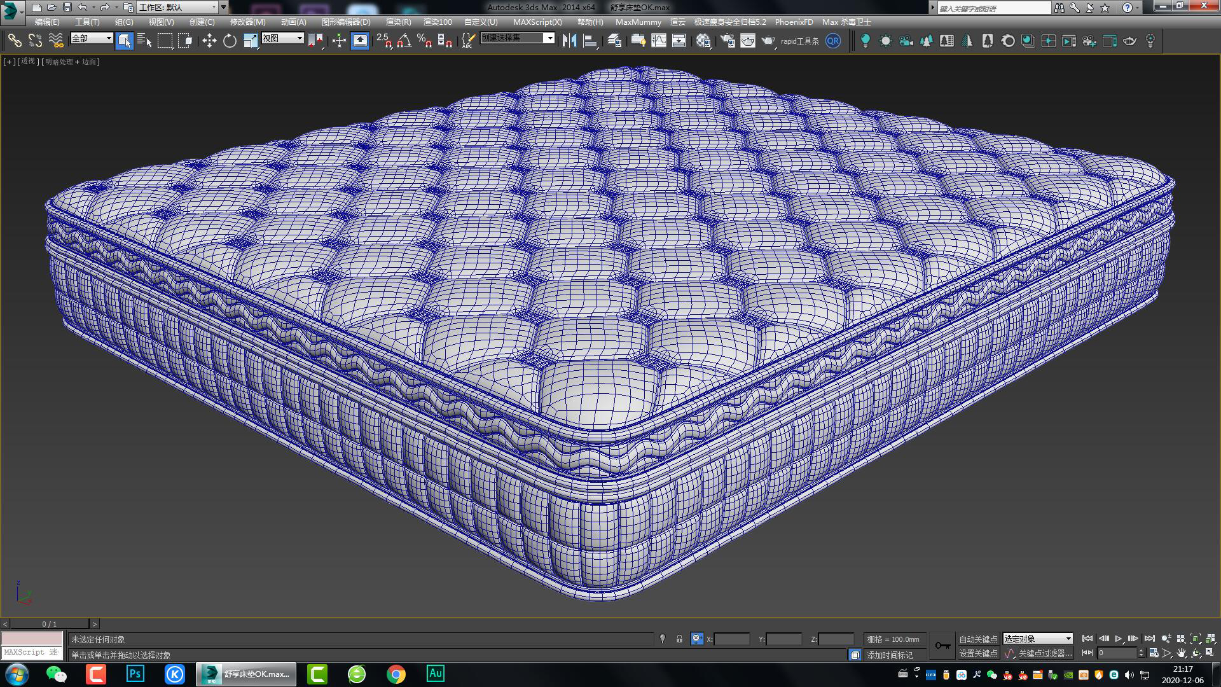Open the selection filter 全部 dropdown
The image size is (1221, 687).
click(92, 39)
